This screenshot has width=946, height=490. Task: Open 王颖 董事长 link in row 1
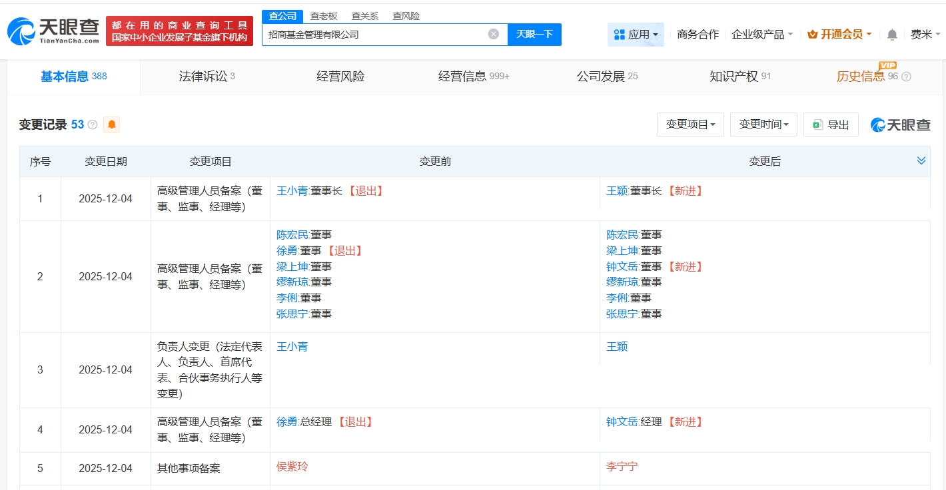click(x=617, y=191)
